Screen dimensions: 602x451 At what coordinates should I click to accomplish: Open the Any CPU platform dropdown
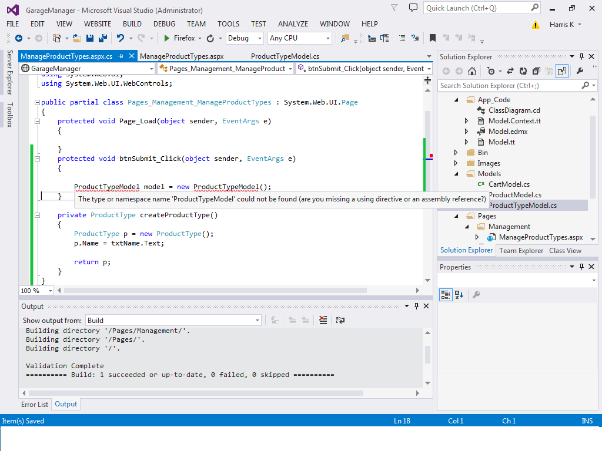tap(327, 38)
